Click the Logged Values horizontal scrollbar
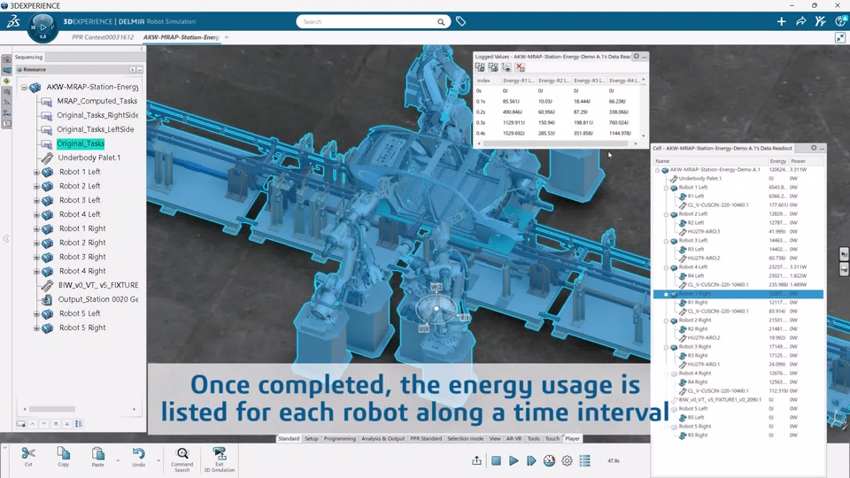Image resolution: width=850 pixels, height=478 pixels. (557, 143)
